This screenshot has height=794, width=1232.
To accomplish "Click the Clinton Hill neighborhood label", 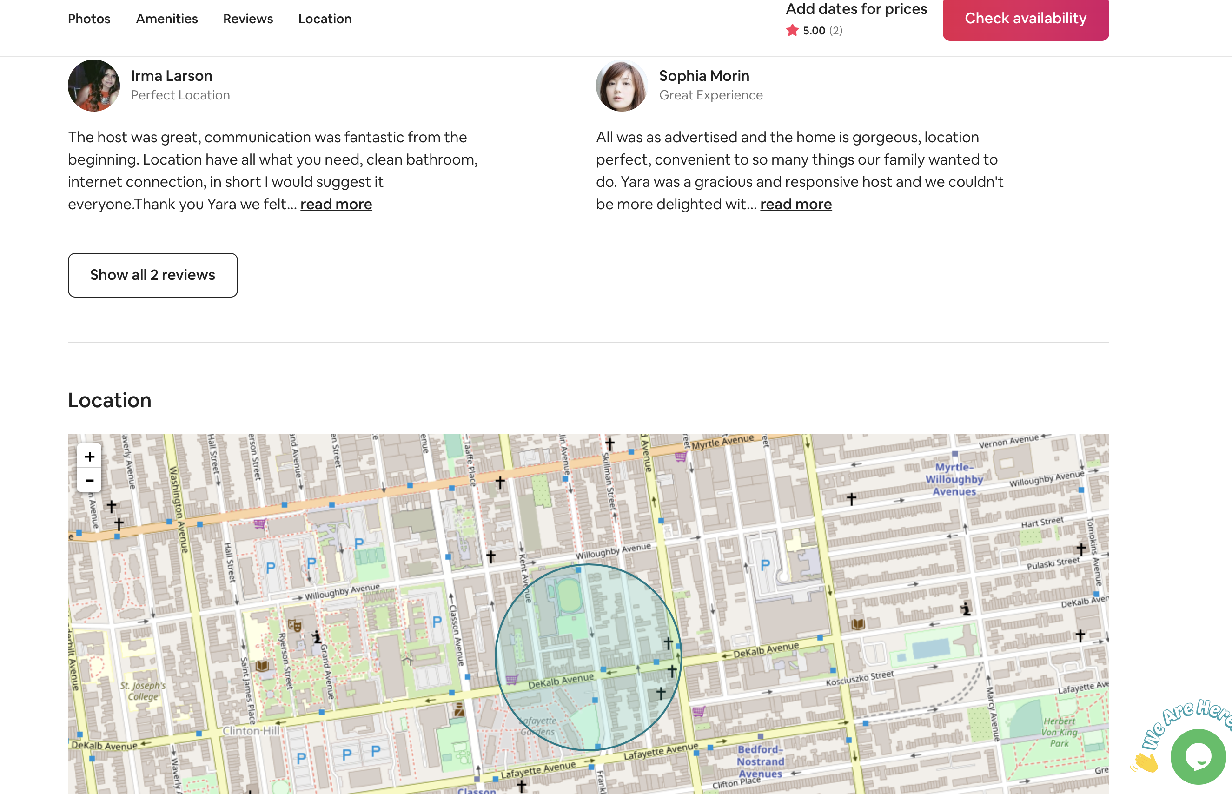I will (251, 731).
